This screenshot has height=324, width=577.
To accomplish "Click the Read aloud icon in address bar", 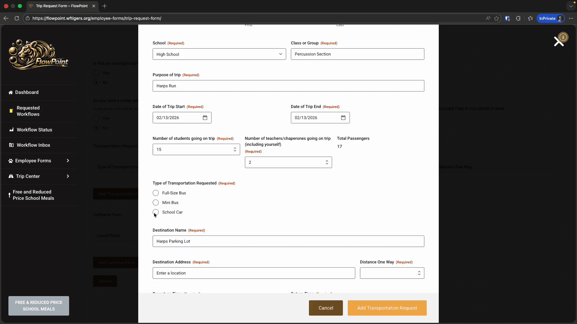I will click(488, 18).
